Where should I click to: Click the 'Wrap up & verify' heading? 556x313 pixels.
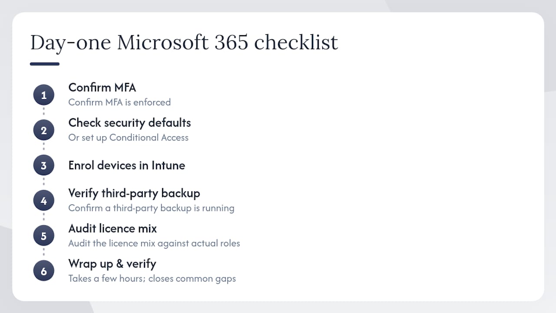(x=112, y=263)
